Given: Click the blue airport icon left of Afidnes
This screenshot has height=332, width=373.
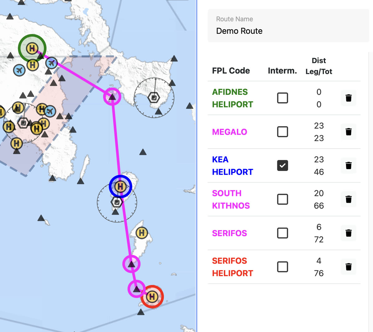Looking at the screenshot, I should (19, 70).
